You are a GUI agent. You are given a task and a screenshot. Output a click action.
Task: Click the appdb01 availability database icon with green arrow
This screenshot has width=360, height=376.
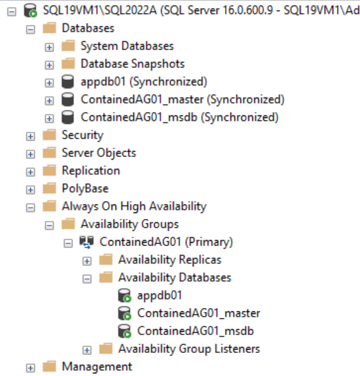(124, 296)
